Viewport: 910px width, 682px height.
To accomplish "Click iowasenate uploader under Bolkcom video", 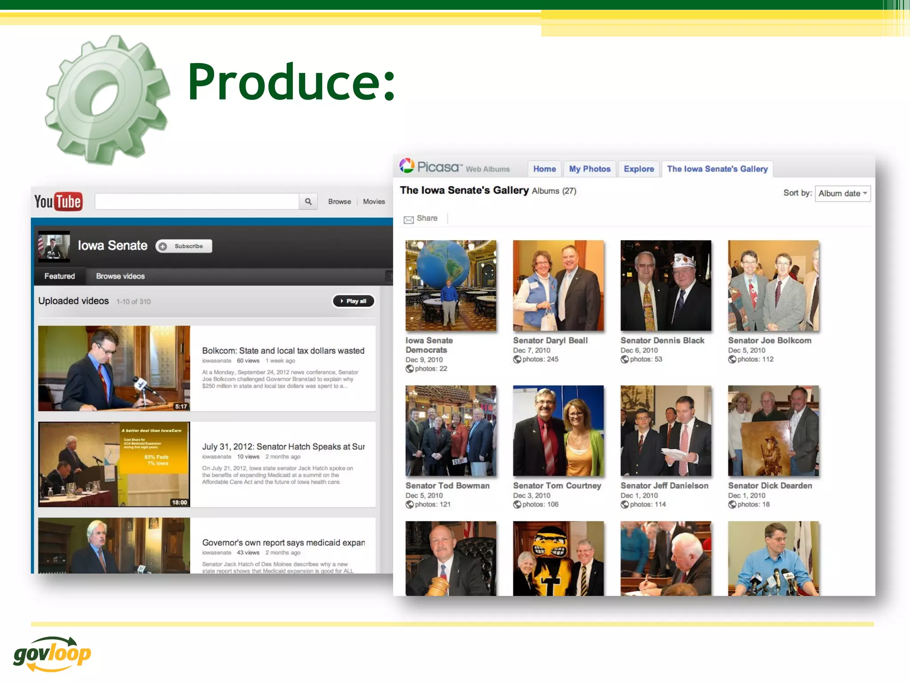I will [216, 361].
